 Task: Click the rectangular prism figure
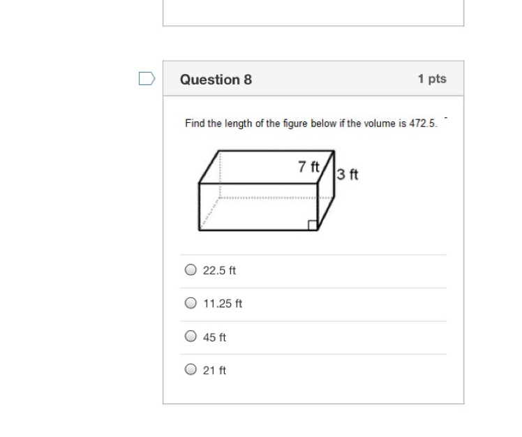pyautogui.click(x=267, y=190)
